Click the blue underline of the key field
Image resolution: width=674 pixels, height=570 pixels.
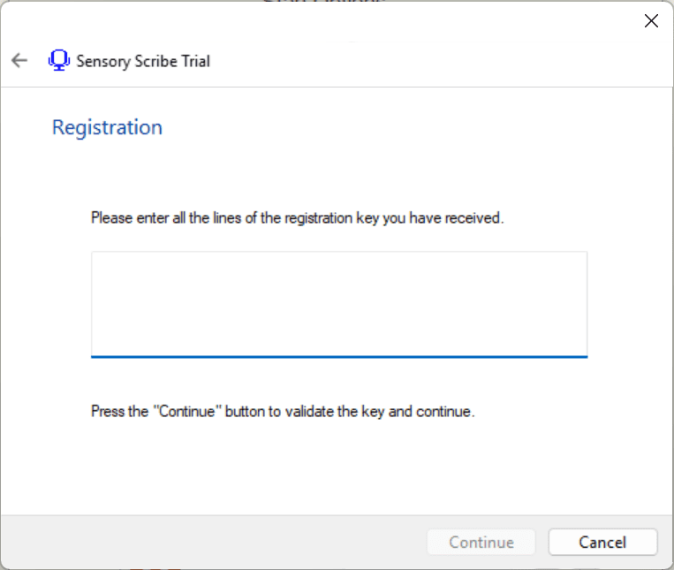click(x=338, y=356)
